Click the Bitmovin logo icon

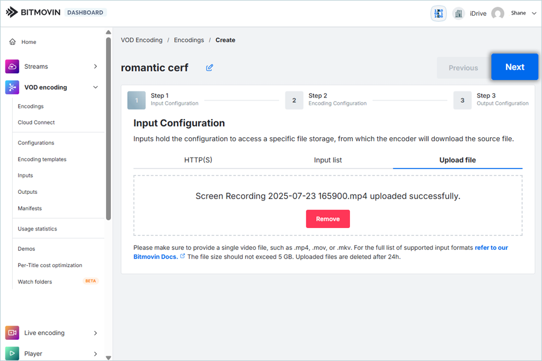click(x=11, y=12)
